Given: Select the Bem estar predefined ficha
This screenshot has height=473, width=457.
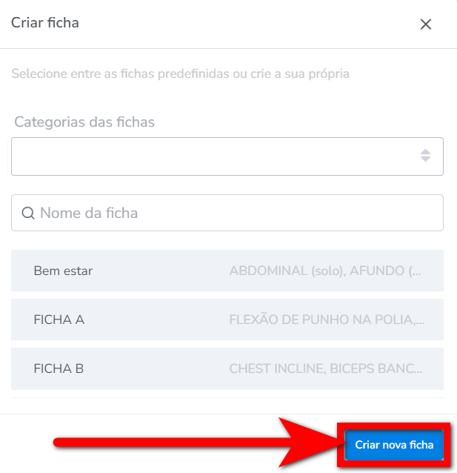Looking at the screenshot, I should pyautogui.click(x=64, y=271).
